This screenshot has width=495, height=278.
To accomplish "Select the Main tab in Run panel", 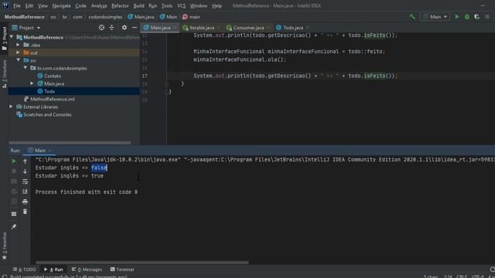I will (40, 151).
